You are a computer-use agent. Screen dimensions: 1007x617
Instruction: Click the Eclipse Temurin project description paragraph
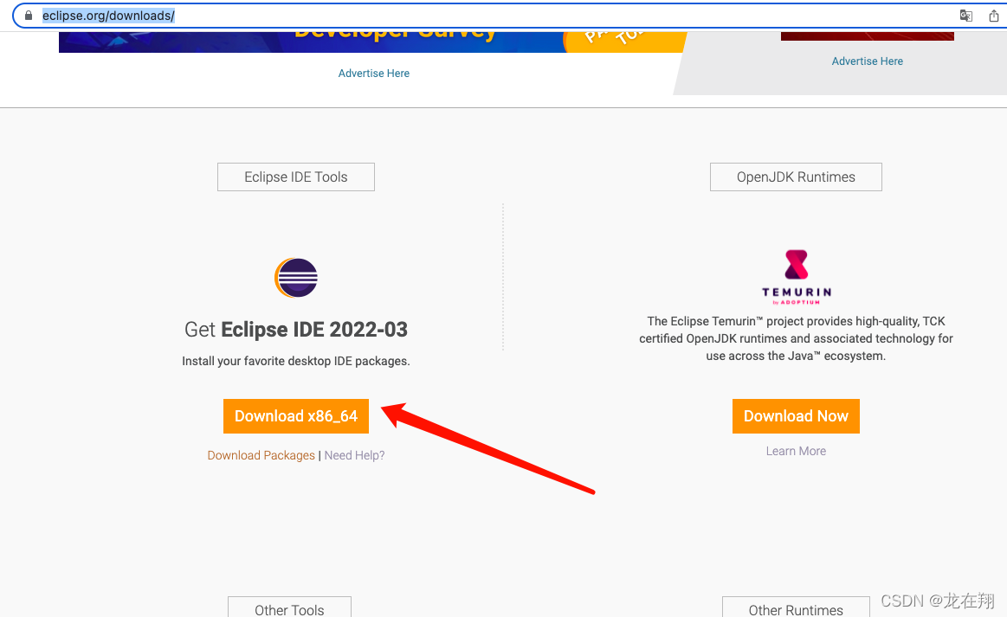(796, 338)
